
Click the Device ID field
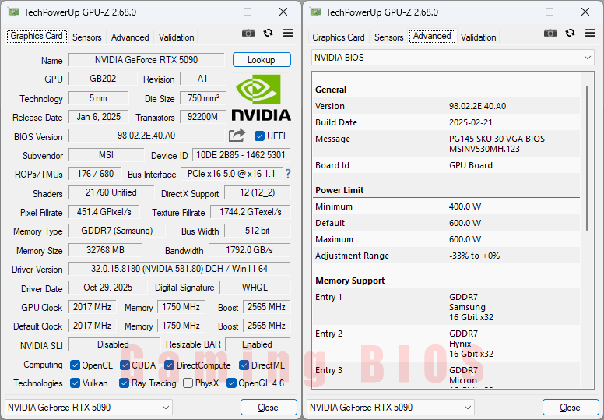click(241, 155)
